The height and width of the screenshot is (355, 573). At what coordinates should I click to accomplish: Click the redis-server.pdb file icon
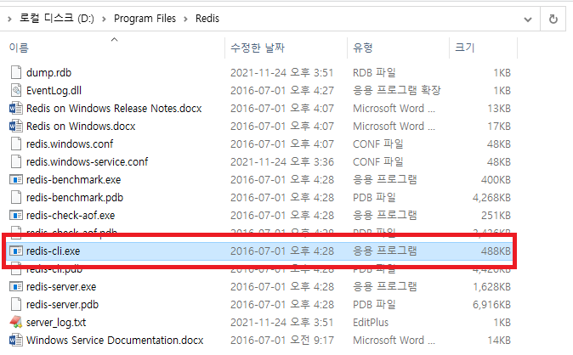[x=15, y=305]
